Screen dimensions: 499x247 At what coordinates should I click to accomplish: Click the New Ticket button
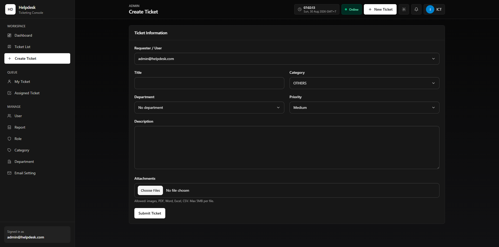(380, 9)
